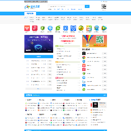Open the red WPS icon in the ranking list
Image resolution: width=131 pixels, height=131 pixels.
[84, 65]
